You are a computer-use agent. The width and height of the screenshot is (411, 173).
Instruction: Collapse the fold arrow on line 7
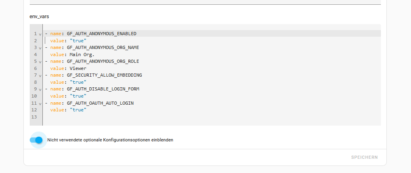click(40, 76)
